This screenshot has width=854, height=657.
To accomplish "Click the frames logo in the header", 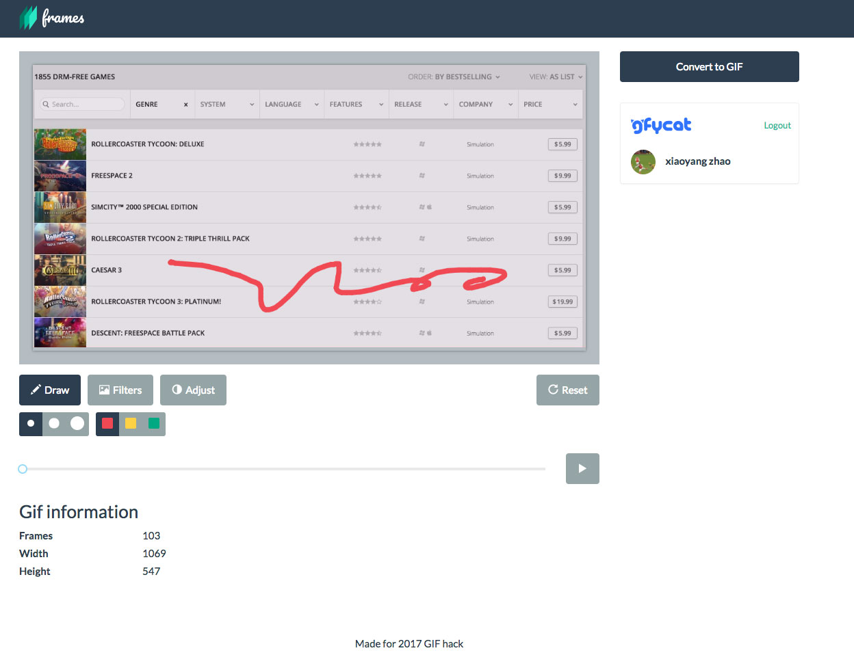I will point(52,18).
